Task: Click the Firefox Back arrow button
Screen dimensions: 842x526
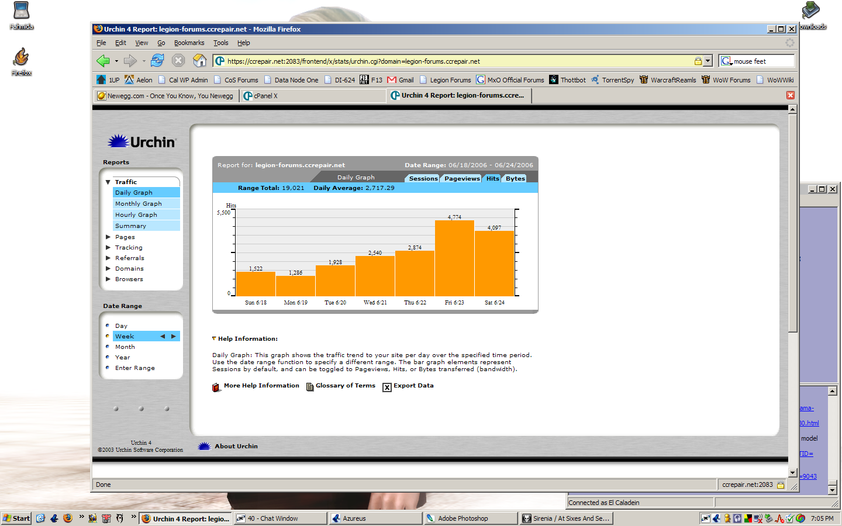Action: point(103,61)
